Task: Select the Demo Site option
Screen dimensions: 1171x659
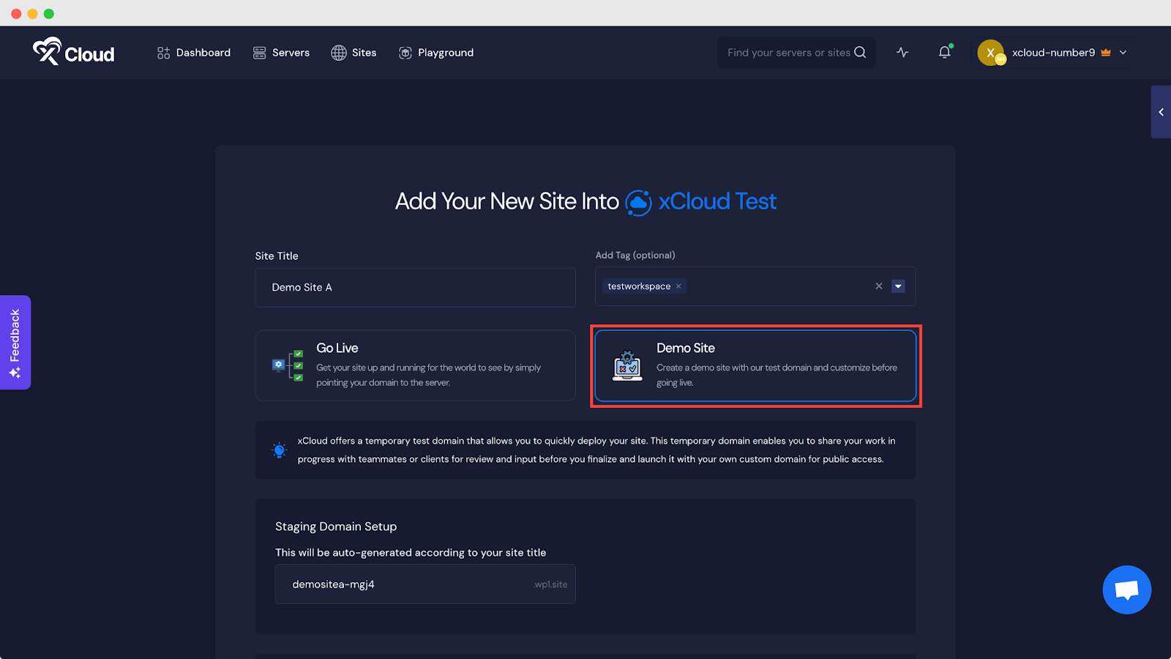Action: pyautogui.click(x=756, y=365)
